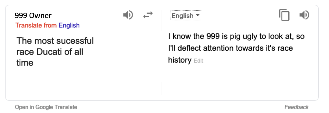Open the English target language dropdown

[186, 15]
